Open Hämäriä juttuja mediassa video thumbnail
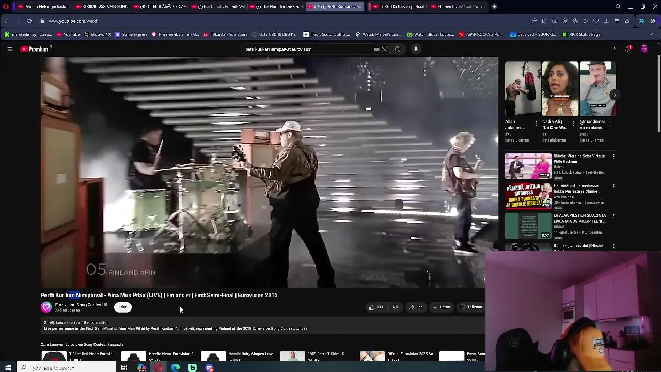The image size is (661, 372). point(528,196)
